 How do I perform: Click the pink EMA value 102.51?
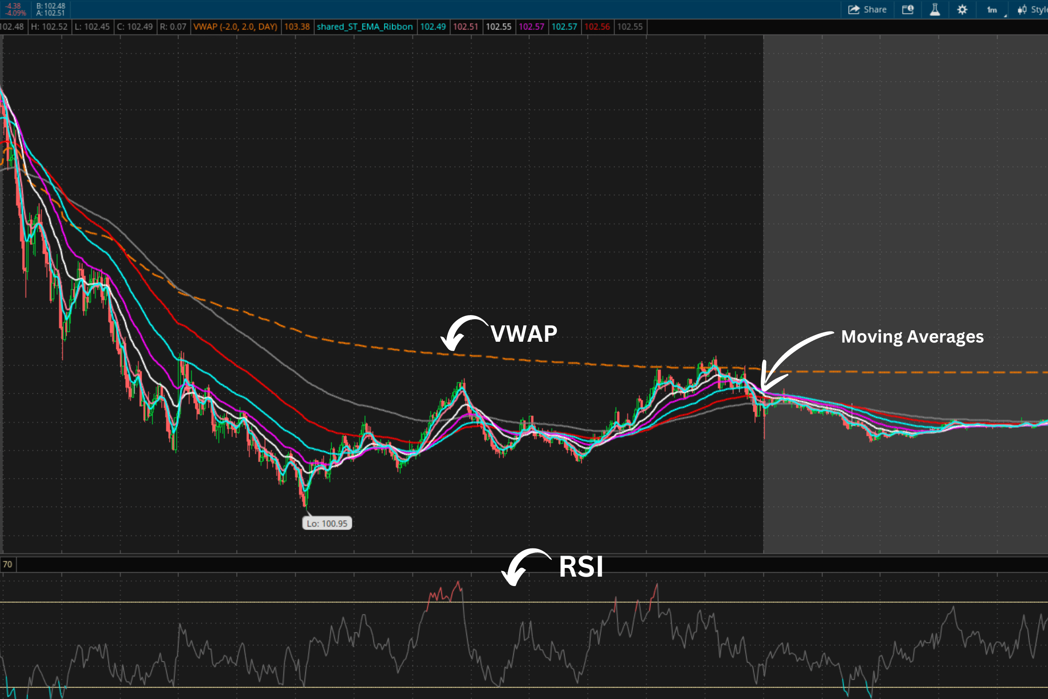pyautogui.click(x=465, y=27)
